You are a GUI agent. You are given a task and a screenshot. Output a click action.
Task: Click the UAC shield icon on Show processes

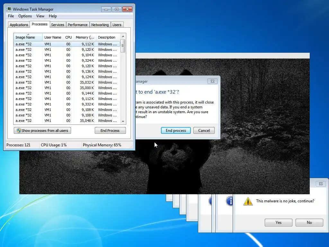pyautogui.click(x=19, y=131)
